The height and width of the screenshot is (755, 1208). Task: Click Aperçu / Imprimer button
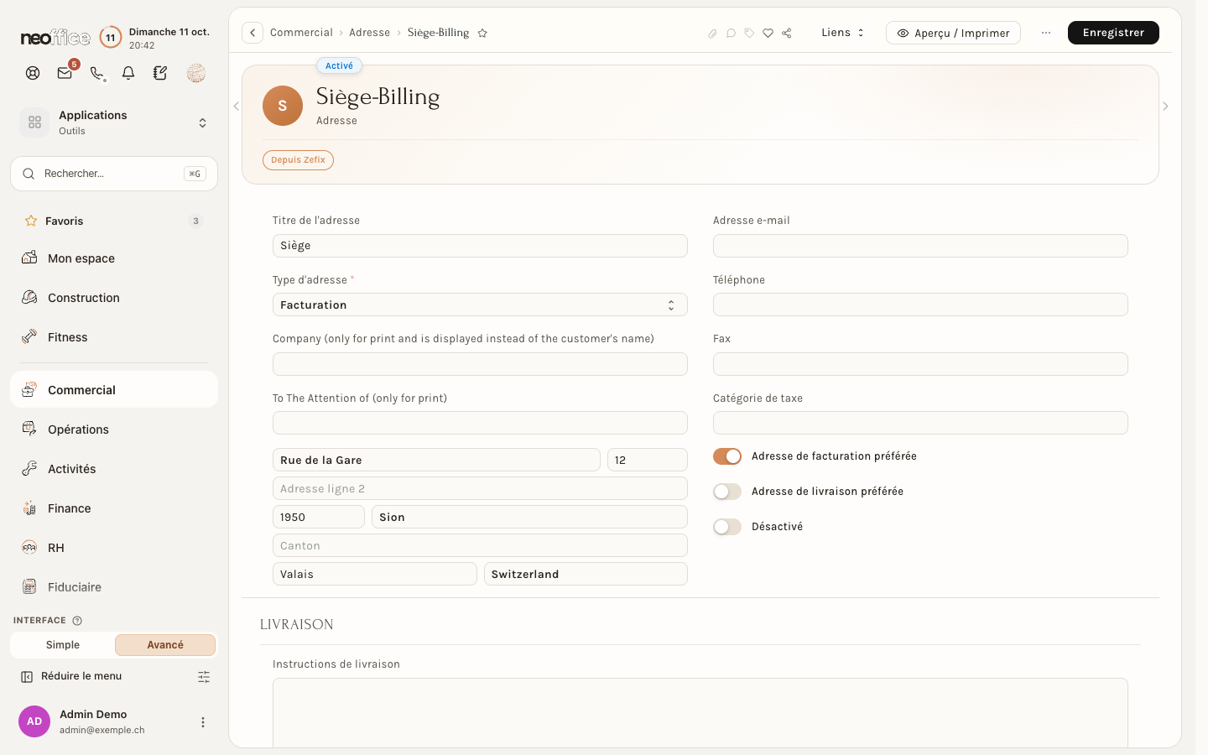(953, 33)
